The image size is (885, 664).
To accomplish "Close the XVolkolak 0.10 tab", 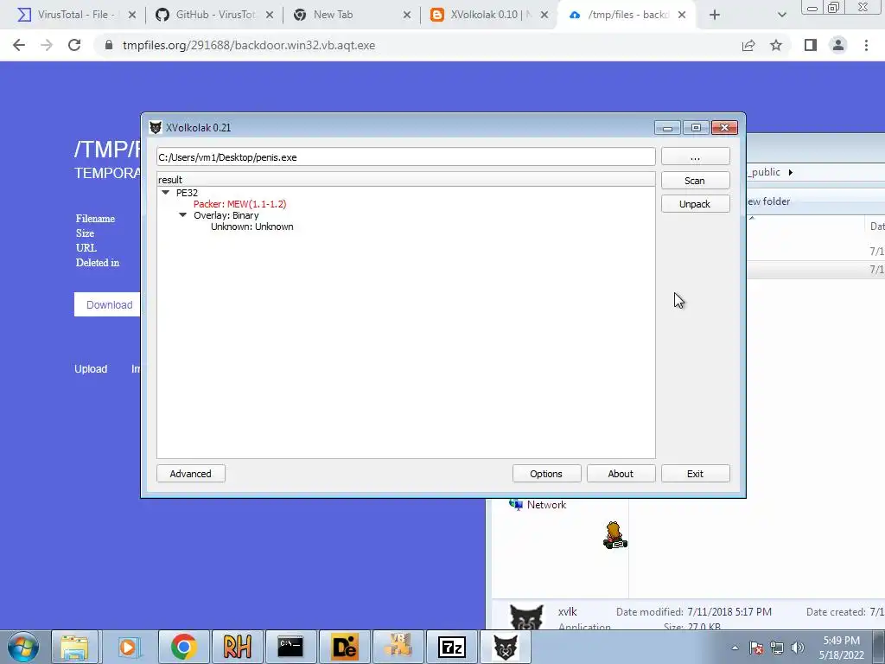I will [544, 16].
